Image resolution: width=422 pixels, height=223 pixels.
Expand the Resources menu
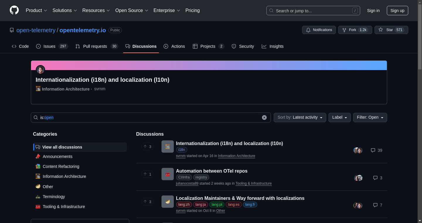coord(96,11)
